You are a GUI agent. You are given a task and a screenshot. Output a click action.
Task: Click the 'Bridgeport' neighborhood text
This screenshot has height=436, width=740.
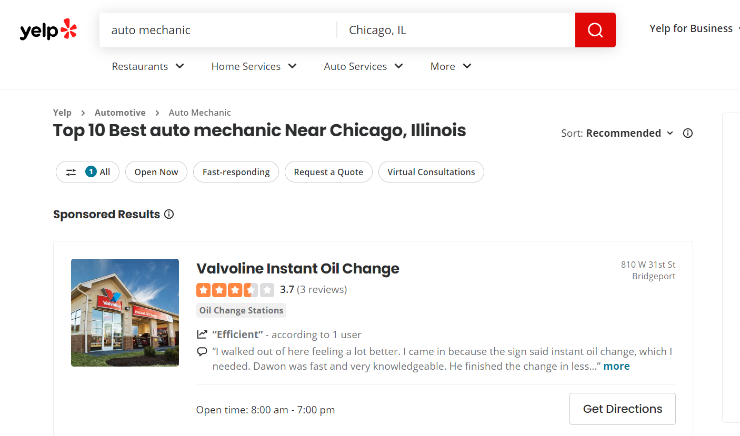point(654,276)
